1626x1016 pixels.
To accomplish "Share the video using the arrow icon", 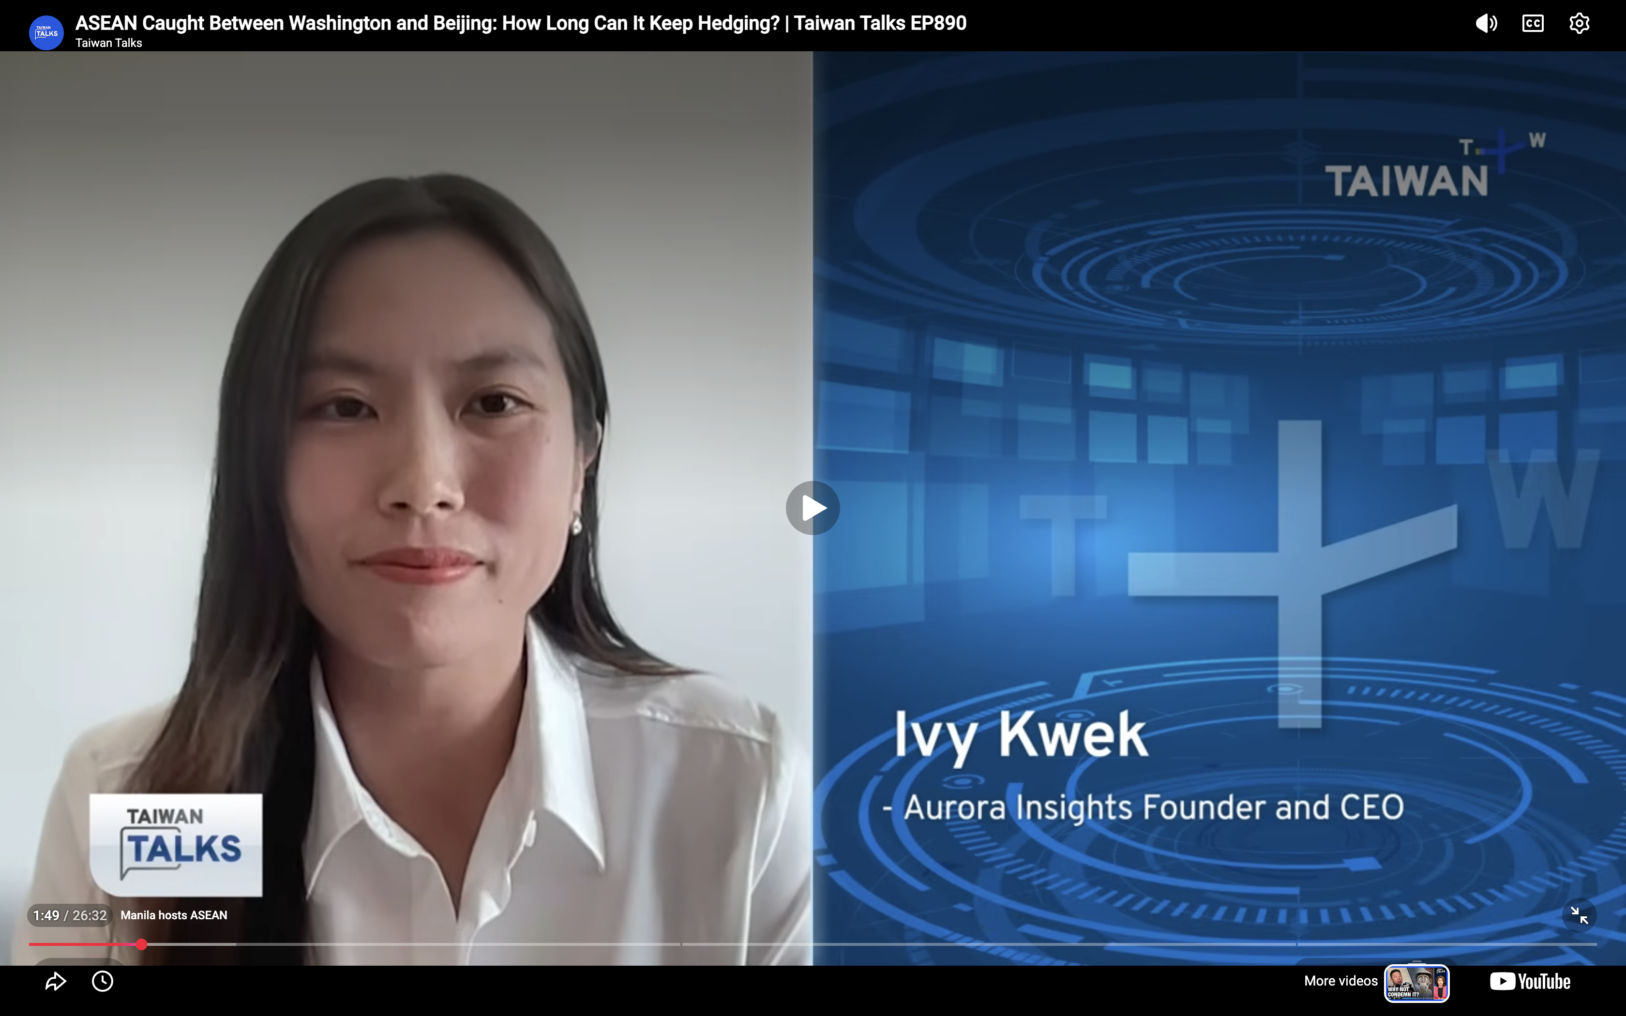I will pos(55,982).
